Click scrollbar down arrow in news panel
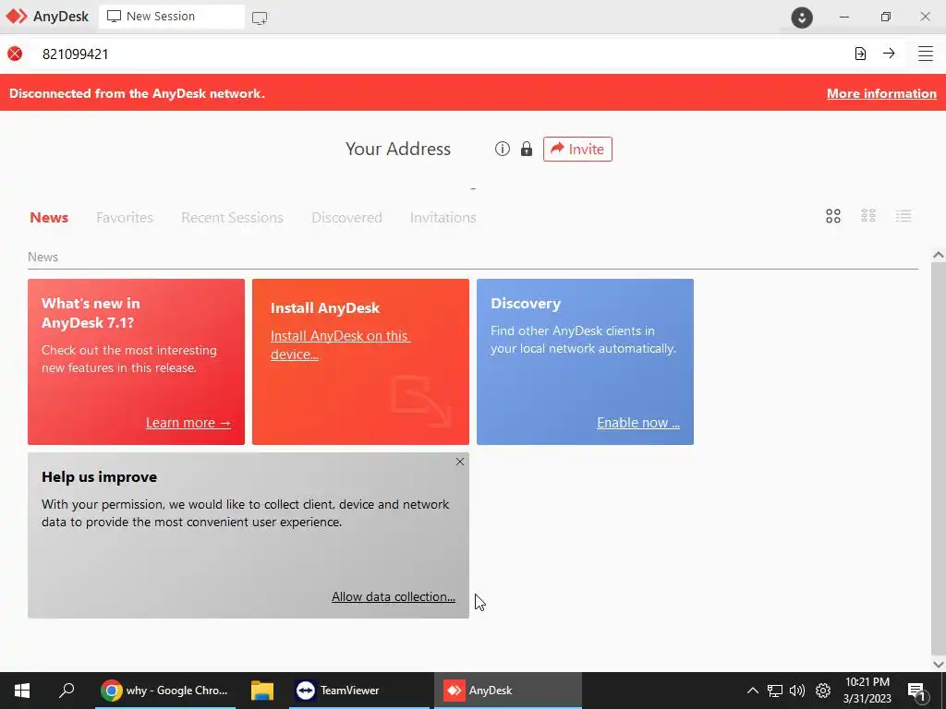The width and height of the screenshot is (946, 709). click(x=939, y=665)
